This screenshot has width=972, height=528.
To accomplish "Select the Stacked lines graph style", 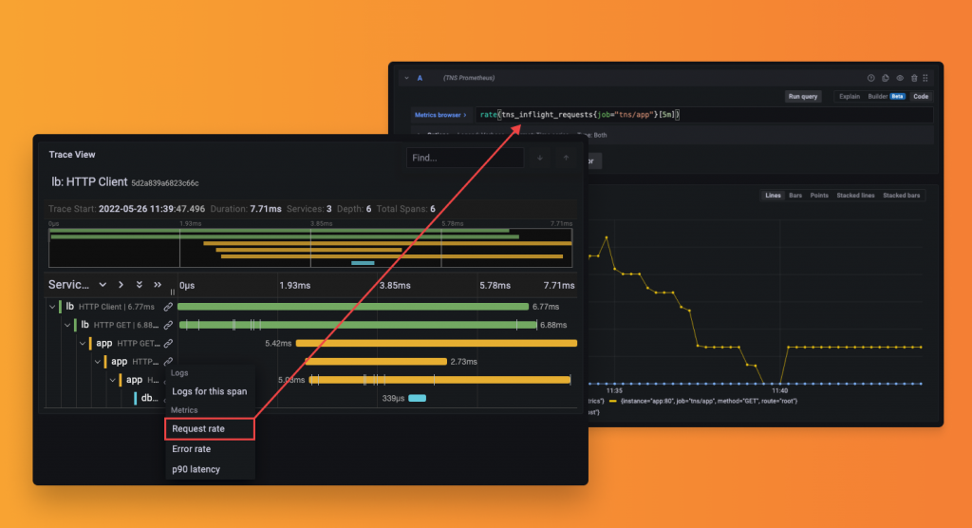I will 855,196.
